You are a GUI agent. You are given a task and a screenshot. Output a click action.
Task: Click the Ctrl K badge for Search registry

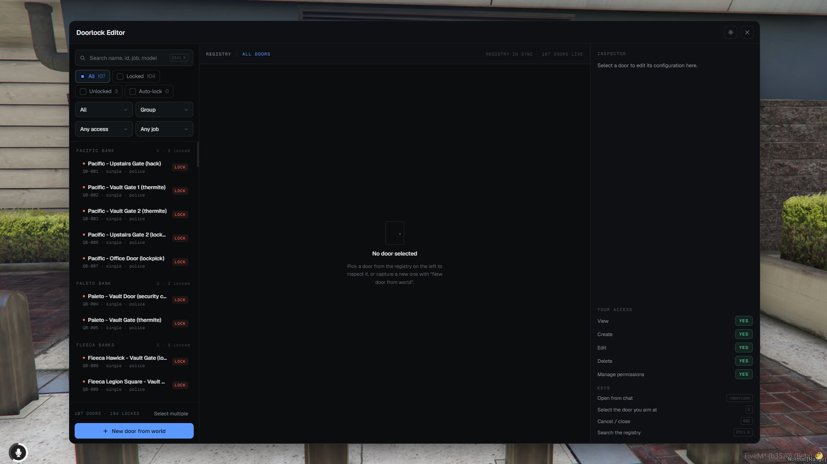743,432
